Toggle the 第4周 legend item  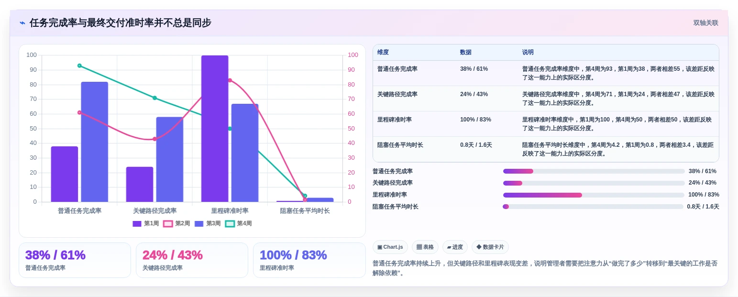click(x=239, y=223)
